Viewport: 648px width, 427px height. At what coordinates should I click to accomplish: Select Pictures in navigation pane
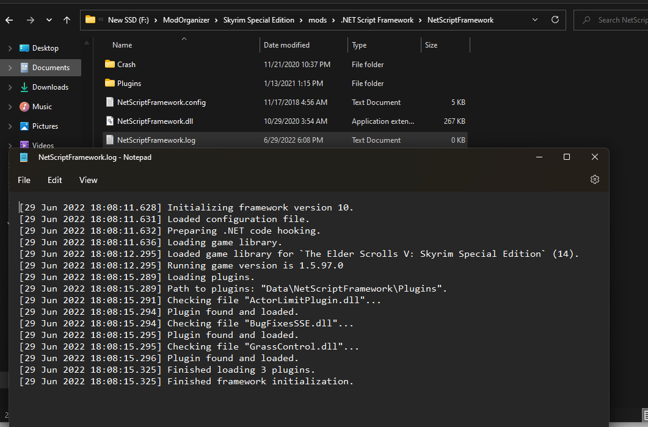coord(45,126)
